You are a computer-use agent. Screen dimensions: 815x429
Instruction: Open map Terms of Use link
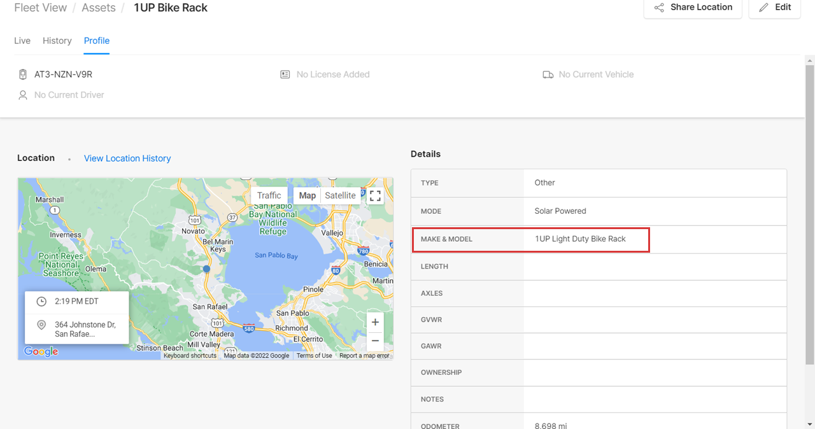[314, 356]
